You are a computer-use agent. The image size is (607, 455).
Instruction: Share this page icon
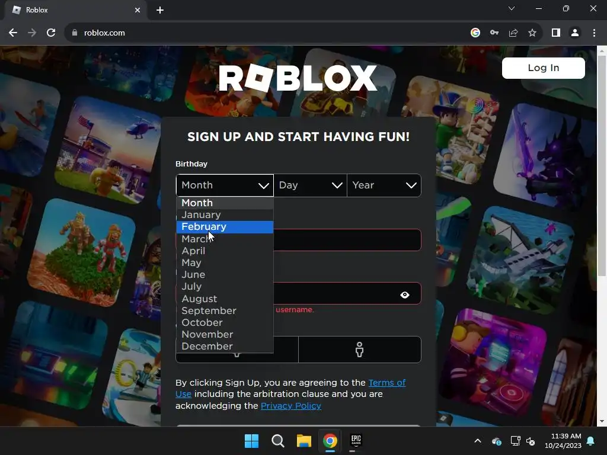pyautogui.click(x=513, y=33)
